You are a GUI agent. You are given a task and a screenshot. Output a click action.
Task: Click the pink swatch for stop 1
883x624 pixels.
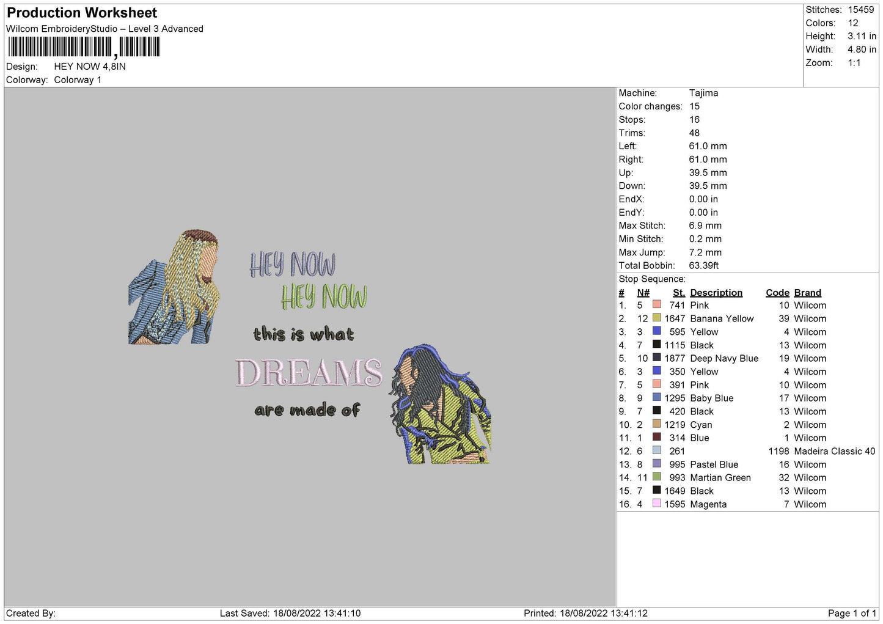[656, 304]
